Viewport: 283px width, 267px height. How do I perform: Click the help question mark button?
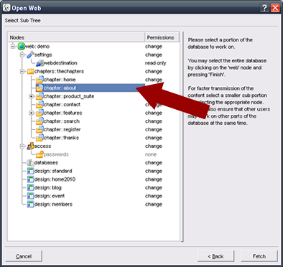coord(264,8)
